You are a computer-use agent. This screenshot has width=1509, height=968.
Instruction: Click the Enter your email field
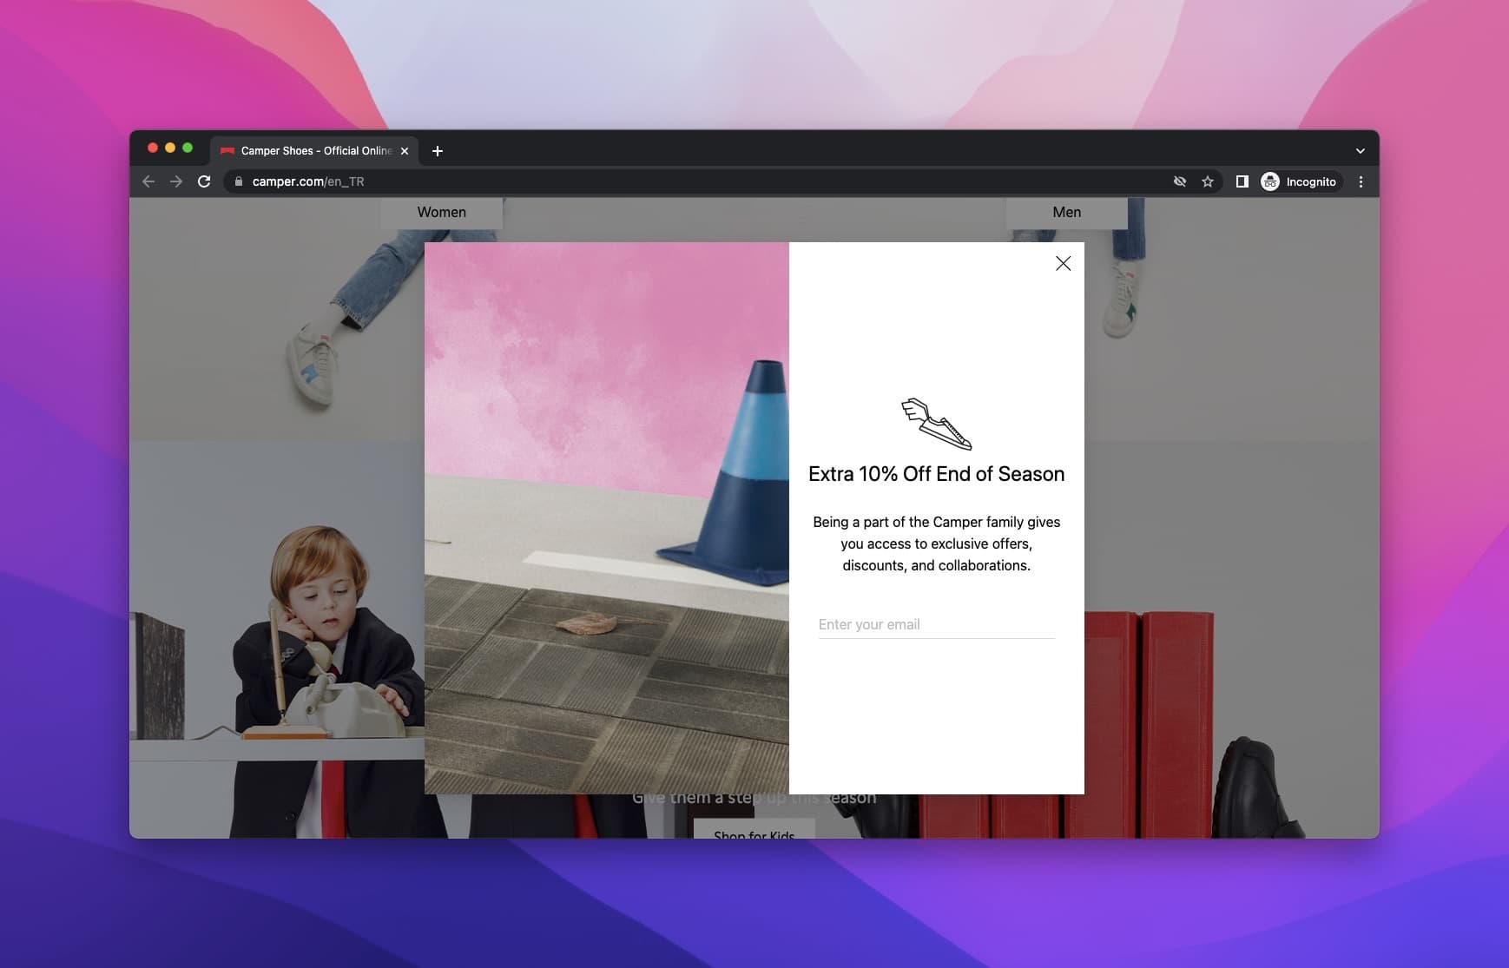936,624
